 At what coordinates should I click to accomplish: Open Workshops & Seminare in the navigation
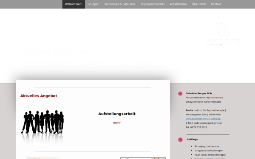(x=120, y=4)
